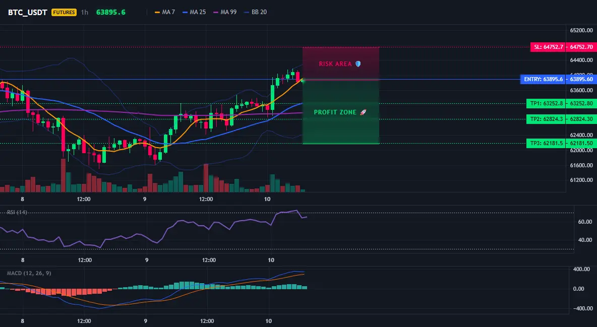Click date 9 on main chart time axis
The height and width of the screenshot is (327, 597).
point(145,199)
